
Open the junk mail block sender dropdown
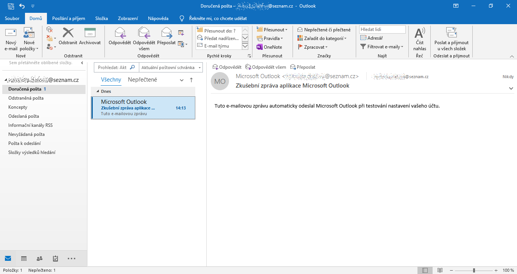[x=51, y=47]
